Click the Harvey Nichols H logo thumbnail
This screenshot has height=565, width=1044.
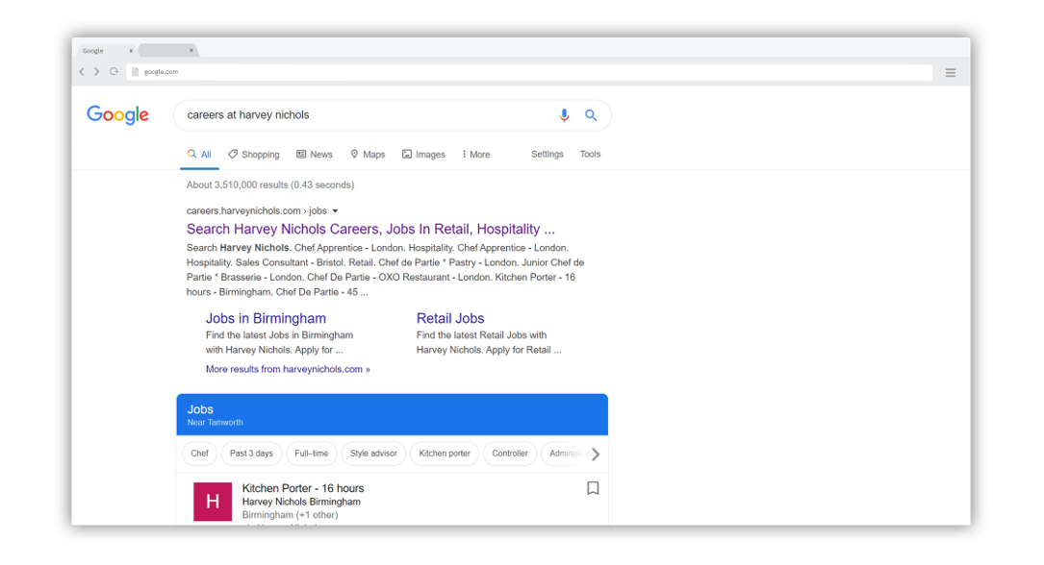coord(213,502)
